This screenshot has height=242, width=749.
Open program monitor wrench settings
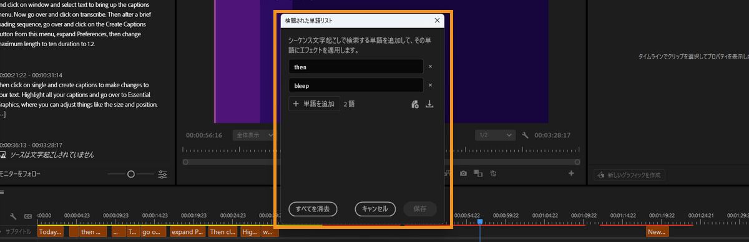point(526,135)
